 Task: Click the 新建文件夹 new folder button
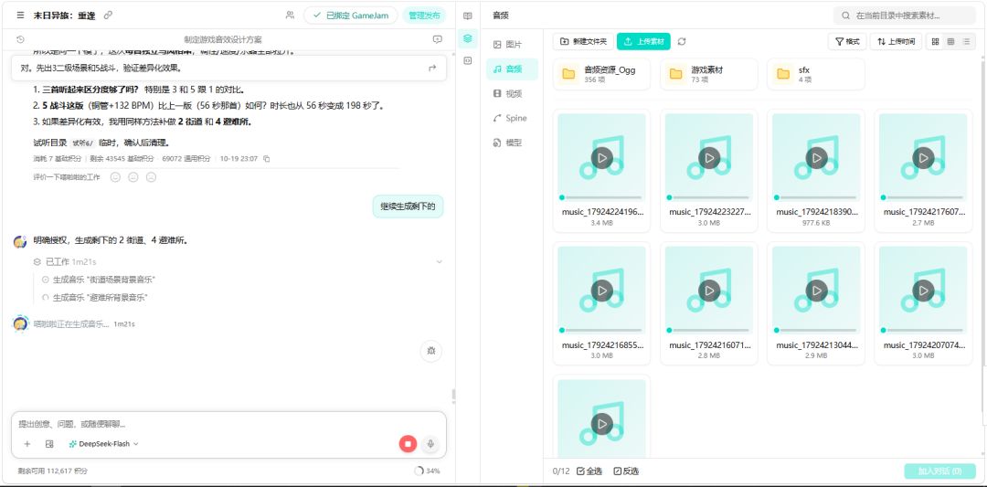tap(583, 41)
